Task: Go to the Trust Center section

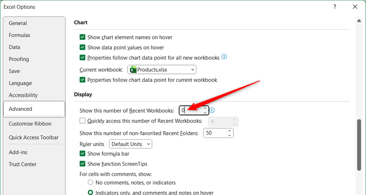Action: [x=23, y=164]
